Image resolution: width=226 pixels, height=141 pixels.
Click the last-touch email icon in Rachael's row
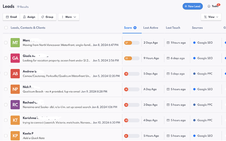click(168, 105)
